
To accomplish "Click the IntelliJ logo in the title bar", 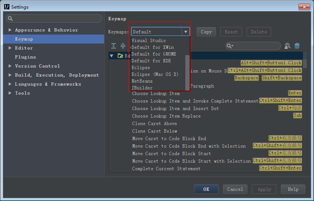I will click(x=6, y=7).
